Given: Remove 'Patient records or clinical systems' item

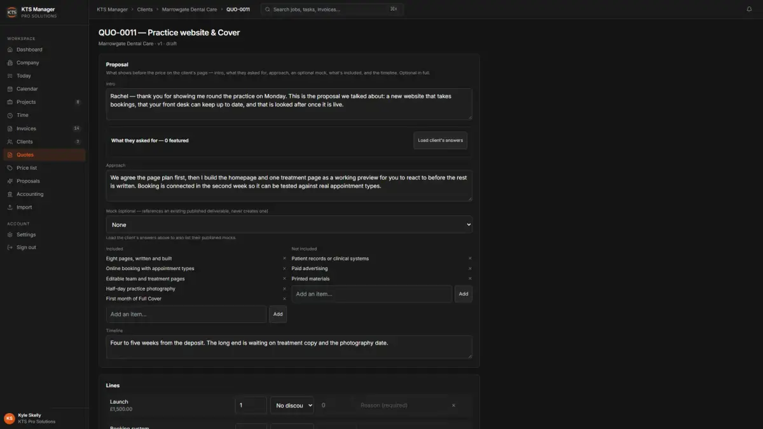Looking at the screenshot, I should point(470,259).
